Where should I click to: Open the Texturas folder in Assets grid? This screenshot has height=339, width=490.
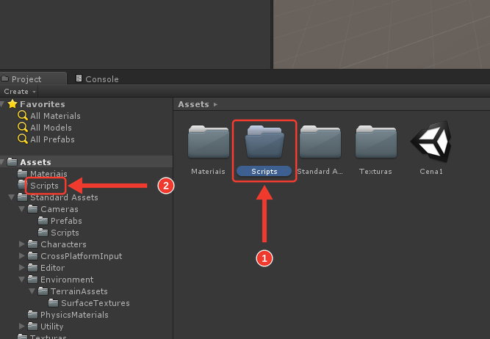(376, 142)
